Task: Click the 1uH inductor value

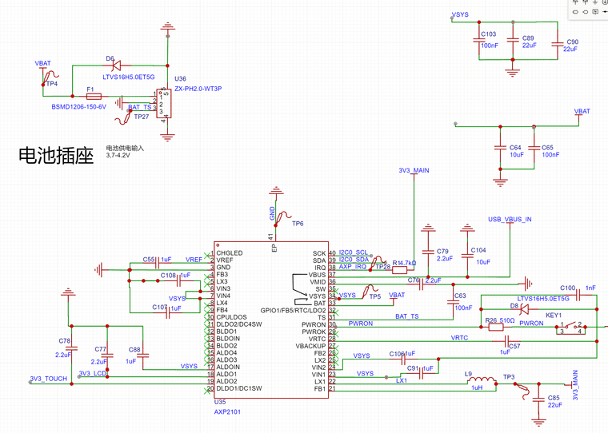Action: click(x=477, y=387)
